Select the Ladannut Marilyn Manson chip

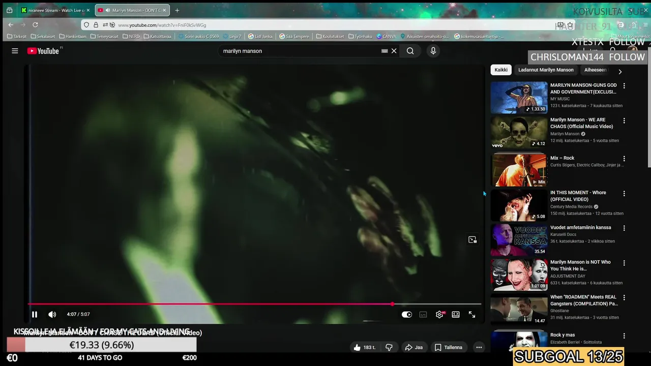pos(546,70)
